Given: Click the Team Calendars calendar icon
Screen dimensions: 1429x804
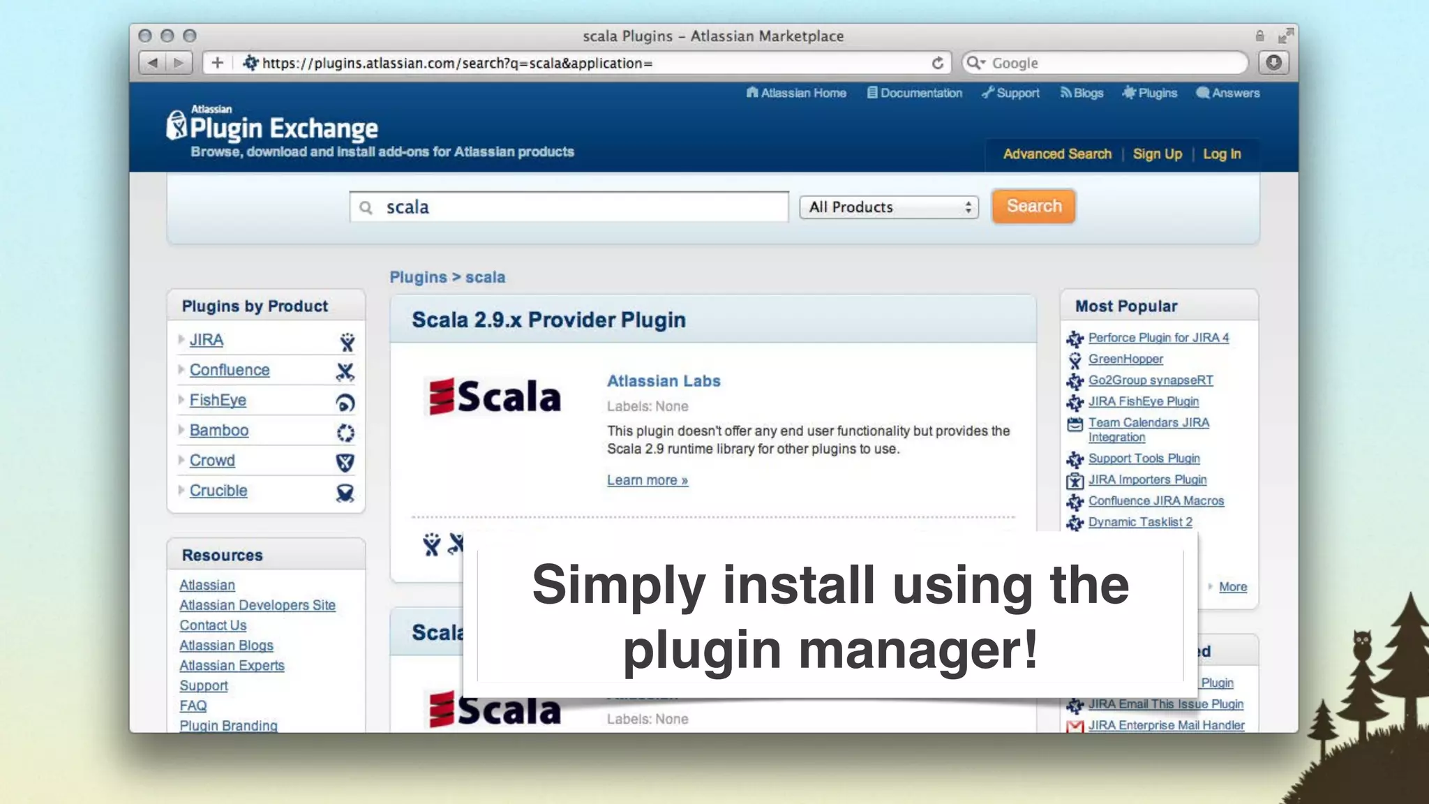Looking at the screenshot, I should 1075,424.
